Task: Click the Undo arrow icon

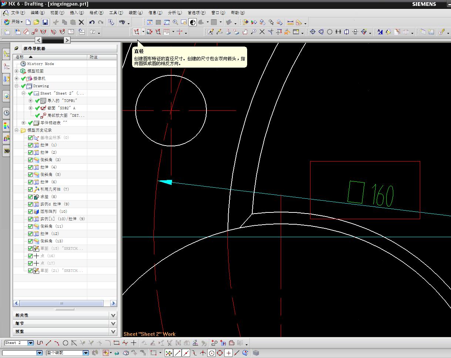Action: tap(92, 23)
